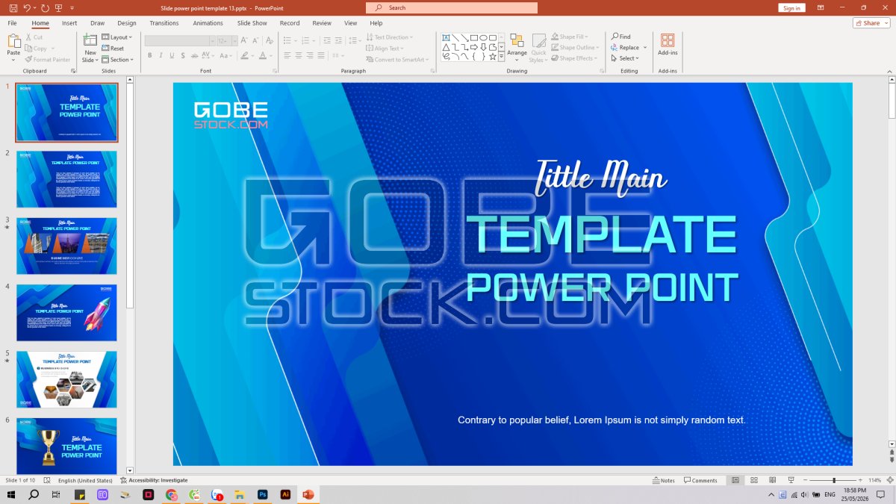Switch to the Insert tab
896x504 pixels.
click(69, 23)
